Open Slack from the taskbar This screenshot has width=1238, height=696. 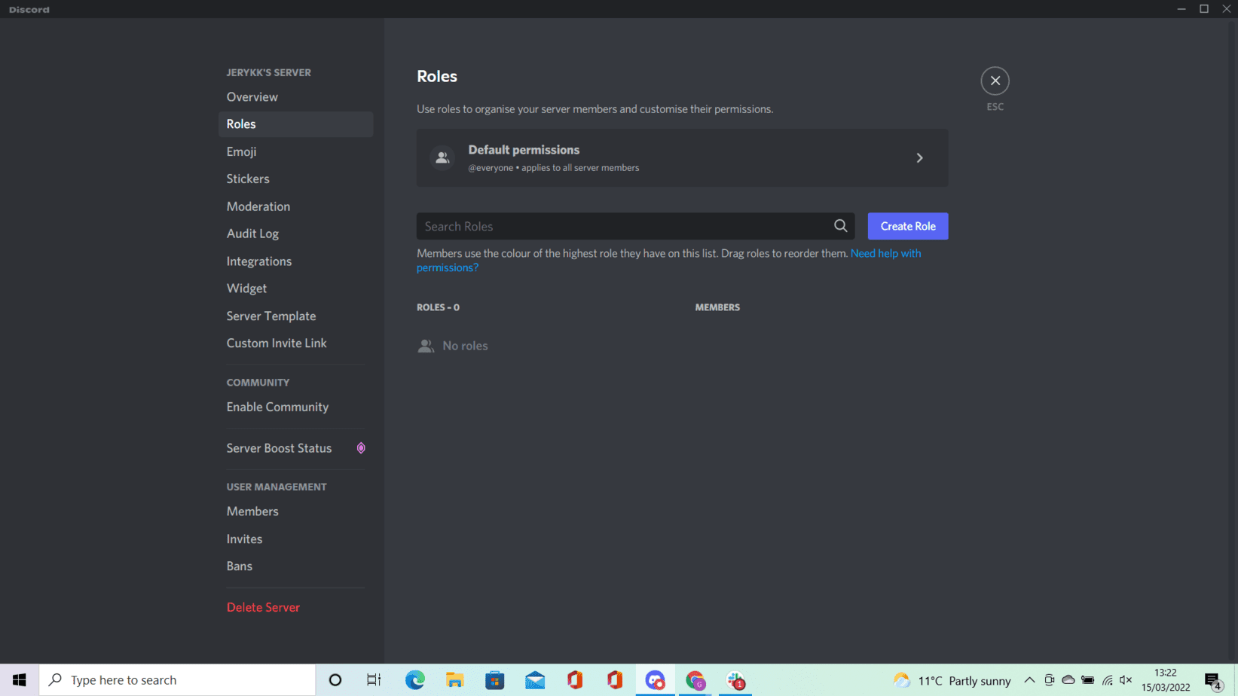pyautogui.click(x=735, y=680)
